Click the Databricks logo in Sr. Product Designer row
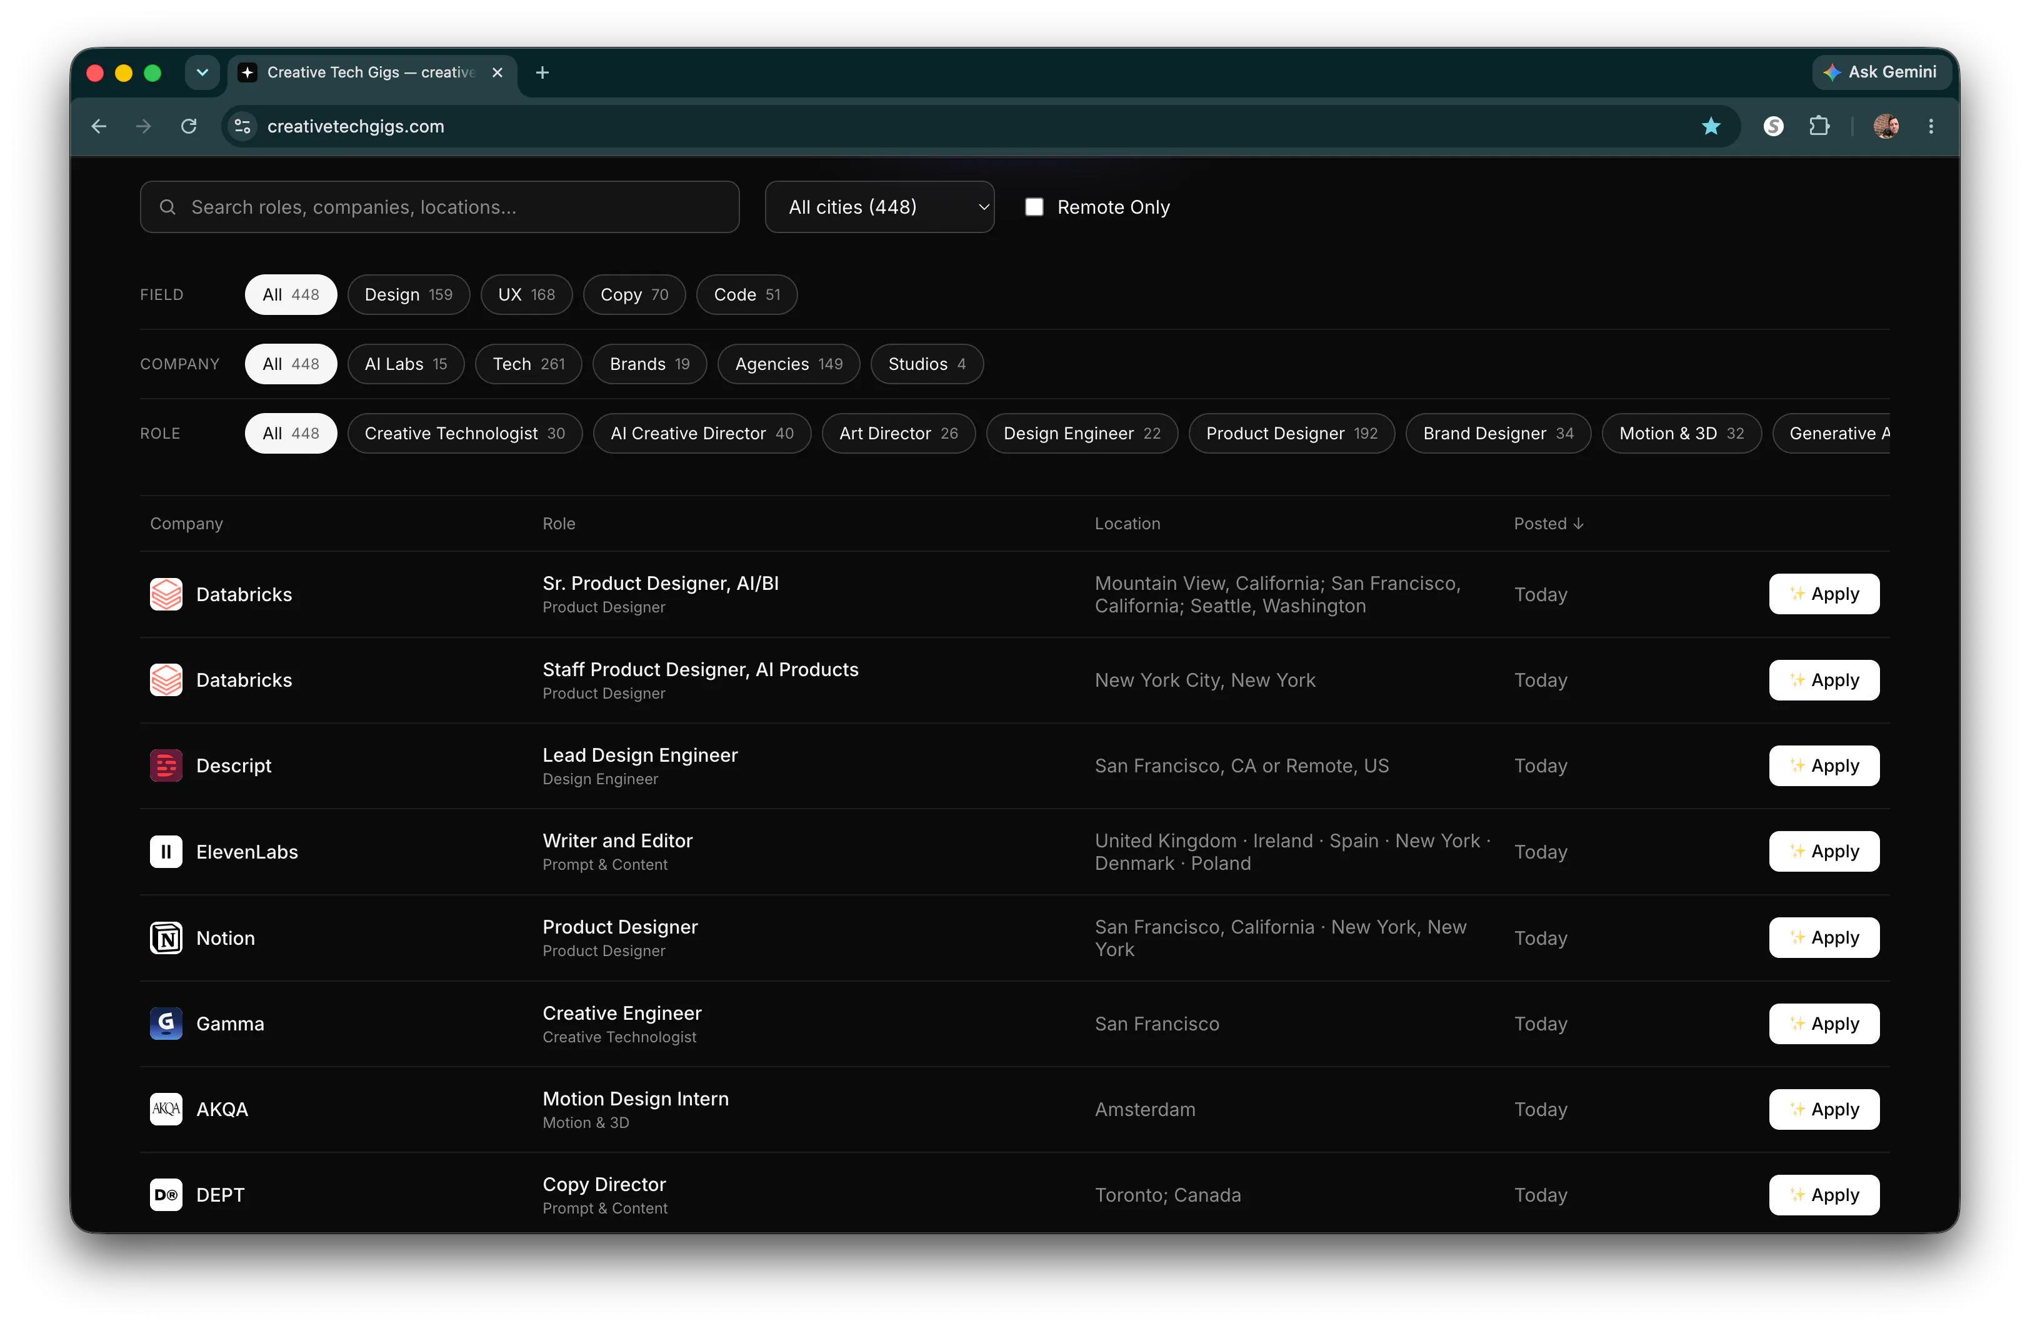 click(166, 594)
